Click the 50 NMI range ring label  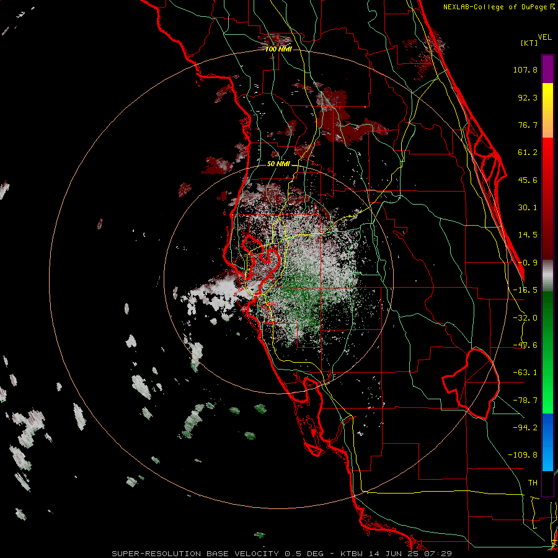coord(278,164)
